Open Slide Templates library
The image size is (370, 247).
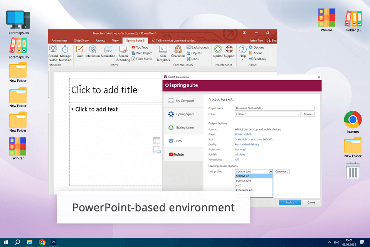(163, 53)
